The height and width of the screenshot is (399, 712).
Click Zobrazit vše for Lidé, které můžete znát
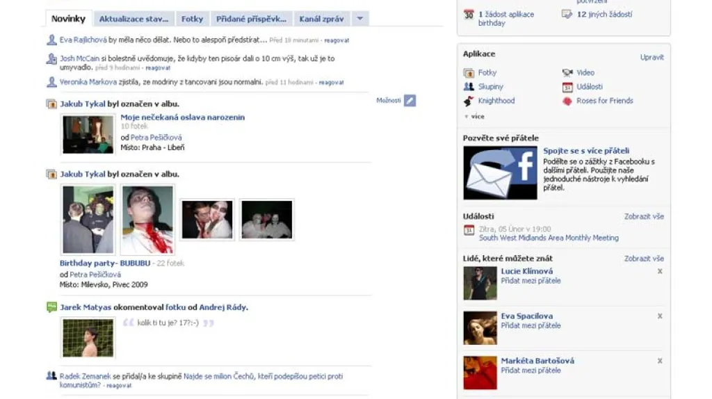click(x=644, y=259)
